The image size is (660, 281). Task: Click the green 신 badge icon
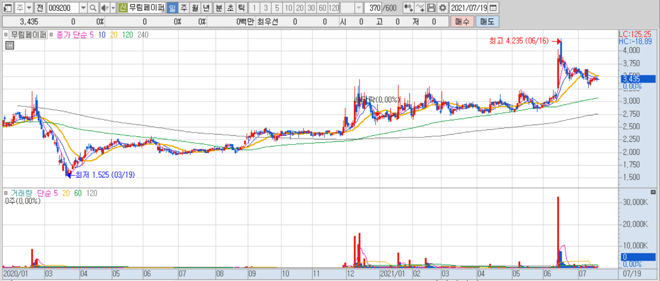click(x=122, y=8)
